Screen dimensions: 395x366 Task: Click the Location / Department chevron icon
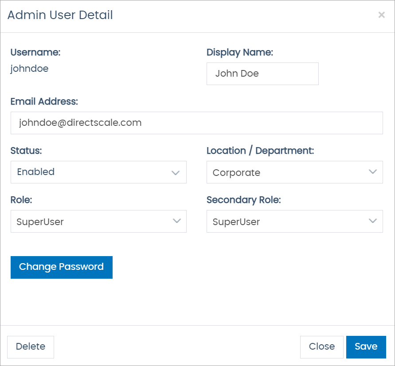(372, 172)
